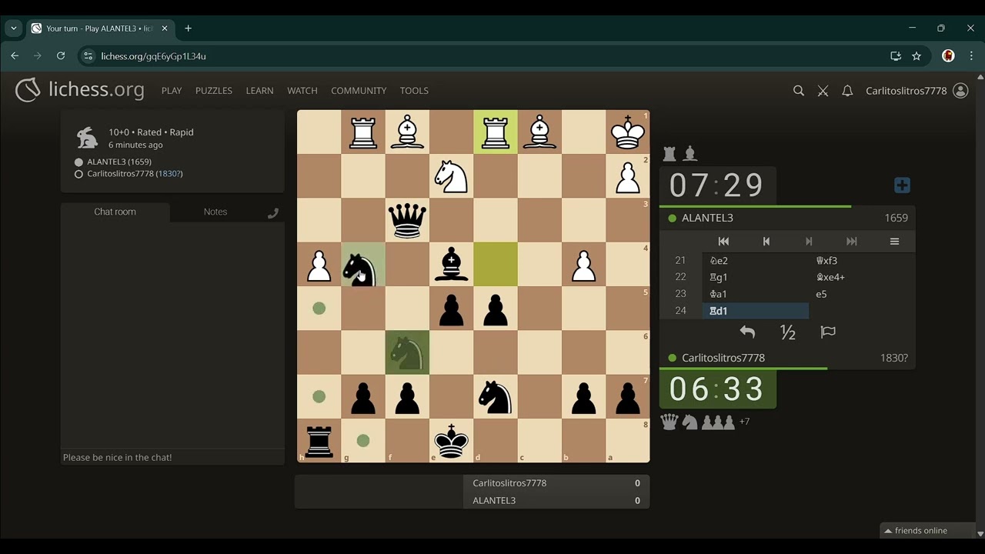Open the tab search dropdown arrow
Image resolution: width=985 pixels, height=554 pixels.
tap(13, 28)
